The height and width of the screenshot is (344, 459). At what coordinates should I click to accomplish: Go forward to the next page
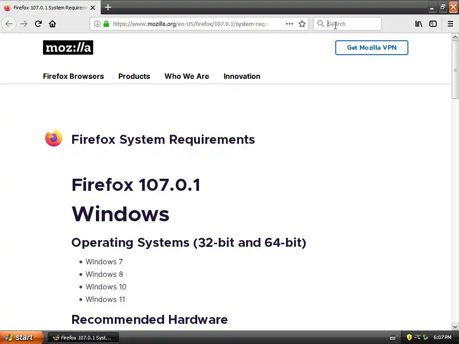pyautogui.click(x=24, y=24)
